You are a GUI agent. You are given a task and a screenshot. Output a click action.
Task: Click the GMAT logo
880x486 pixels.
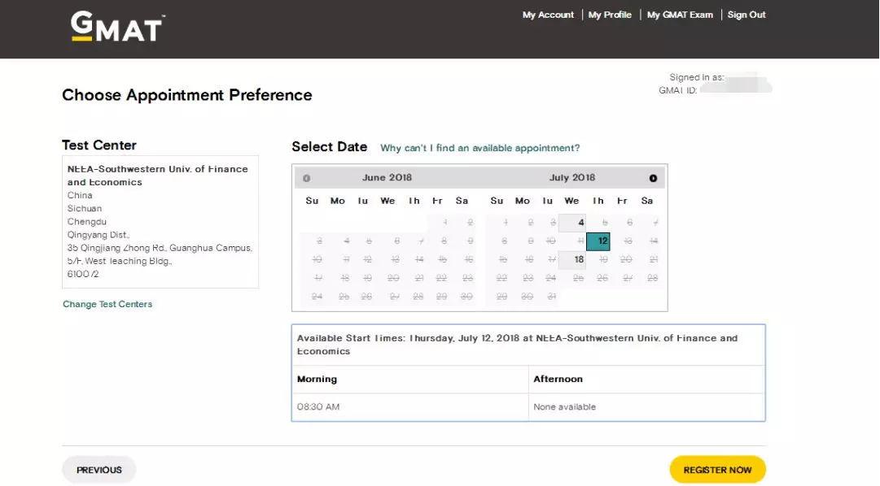click(x=116, y=27)
